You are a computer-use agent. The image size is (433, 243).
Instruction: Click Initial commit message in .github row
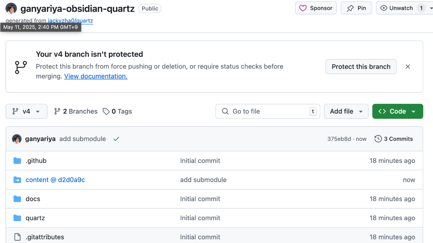200,161
